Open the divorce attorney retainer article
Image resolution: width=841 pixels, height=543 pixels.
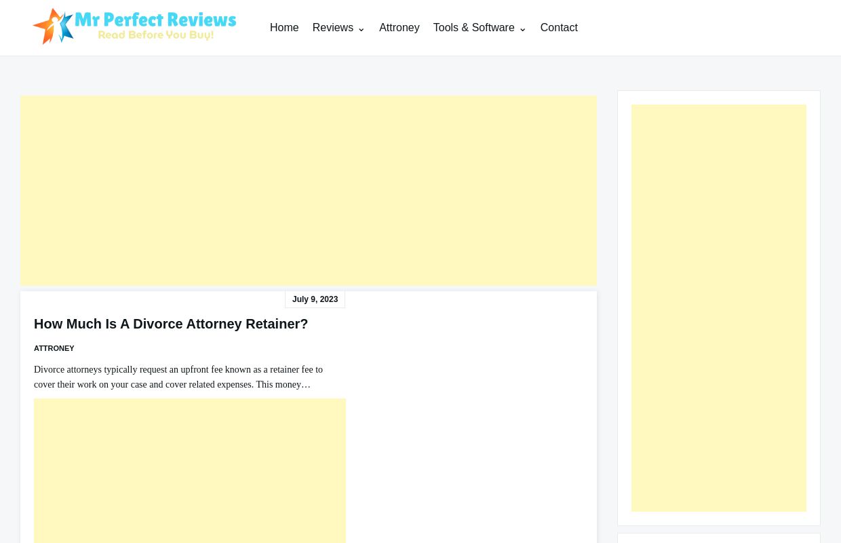(x=171, y=324)
